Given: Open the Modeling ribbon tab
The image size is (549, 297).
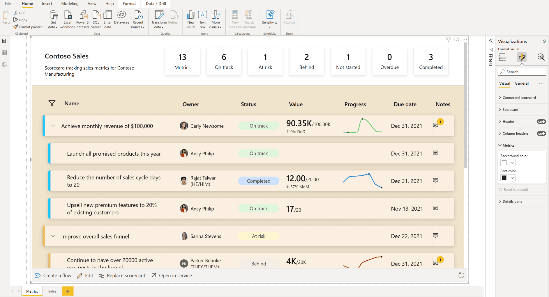Looking at the screenshot, I should pyautogui.click(x=70, y=3).
